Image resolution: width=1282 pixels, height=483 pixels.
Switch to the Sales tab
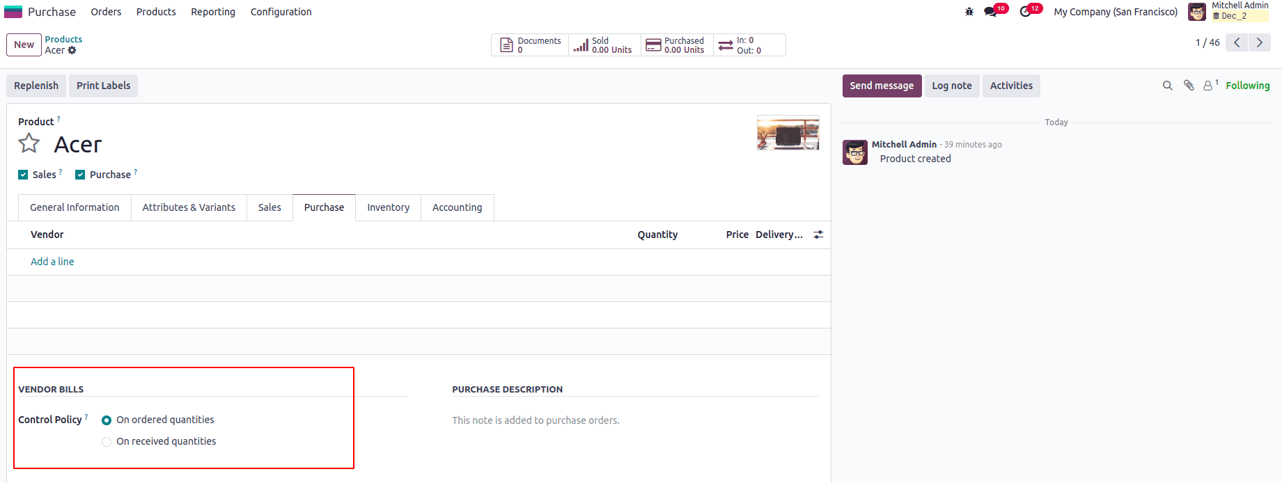click(x=269, y=207)
